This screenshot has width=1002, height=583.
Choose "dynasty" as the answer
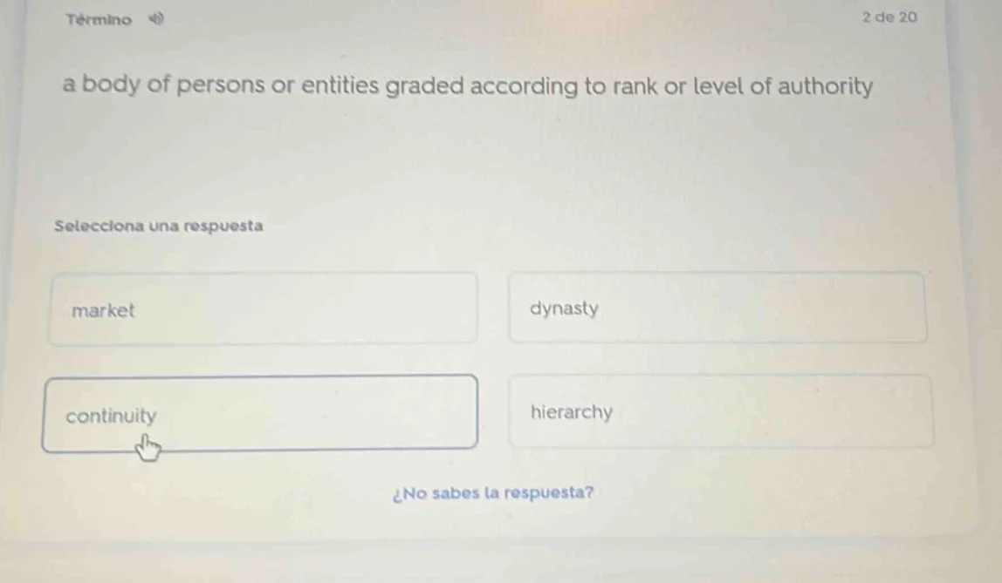coord(717,308)
